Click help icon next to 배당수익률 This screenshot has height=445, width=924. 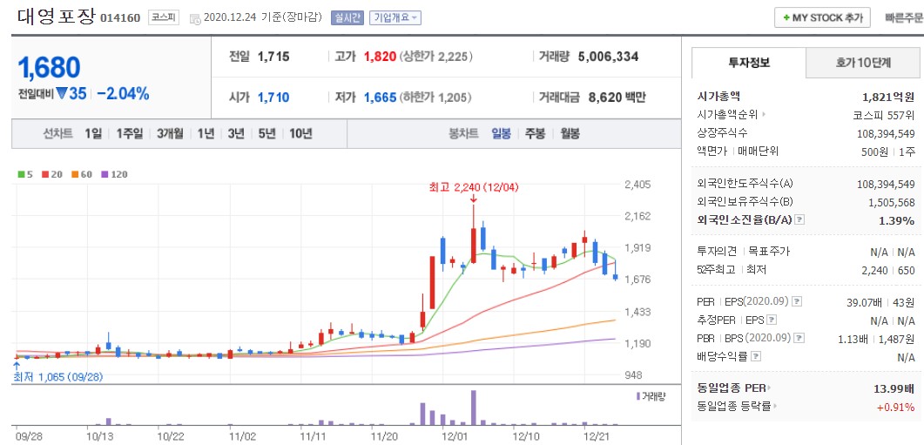click(x=758, y=356)
